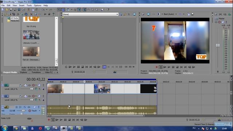Click the New project icon in main toolbar
Screen dimensions: 233x131
pos(3,10)
